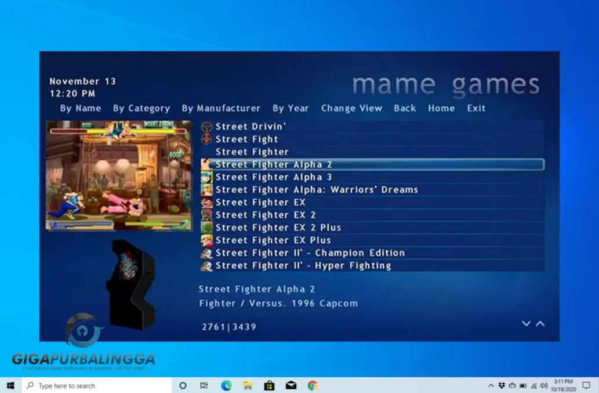This screenshot has height=393, width=599.
Task: Sort games using By Name
Action: point(79,108)
